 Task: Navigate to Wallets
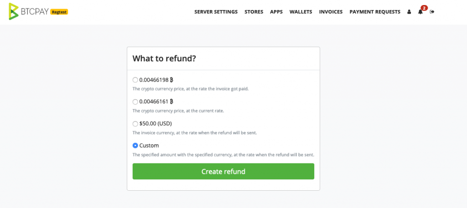click(301, 12)
